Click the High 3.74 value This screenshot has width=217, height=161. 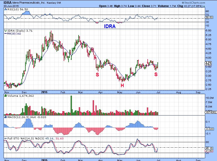click(120, 6)
